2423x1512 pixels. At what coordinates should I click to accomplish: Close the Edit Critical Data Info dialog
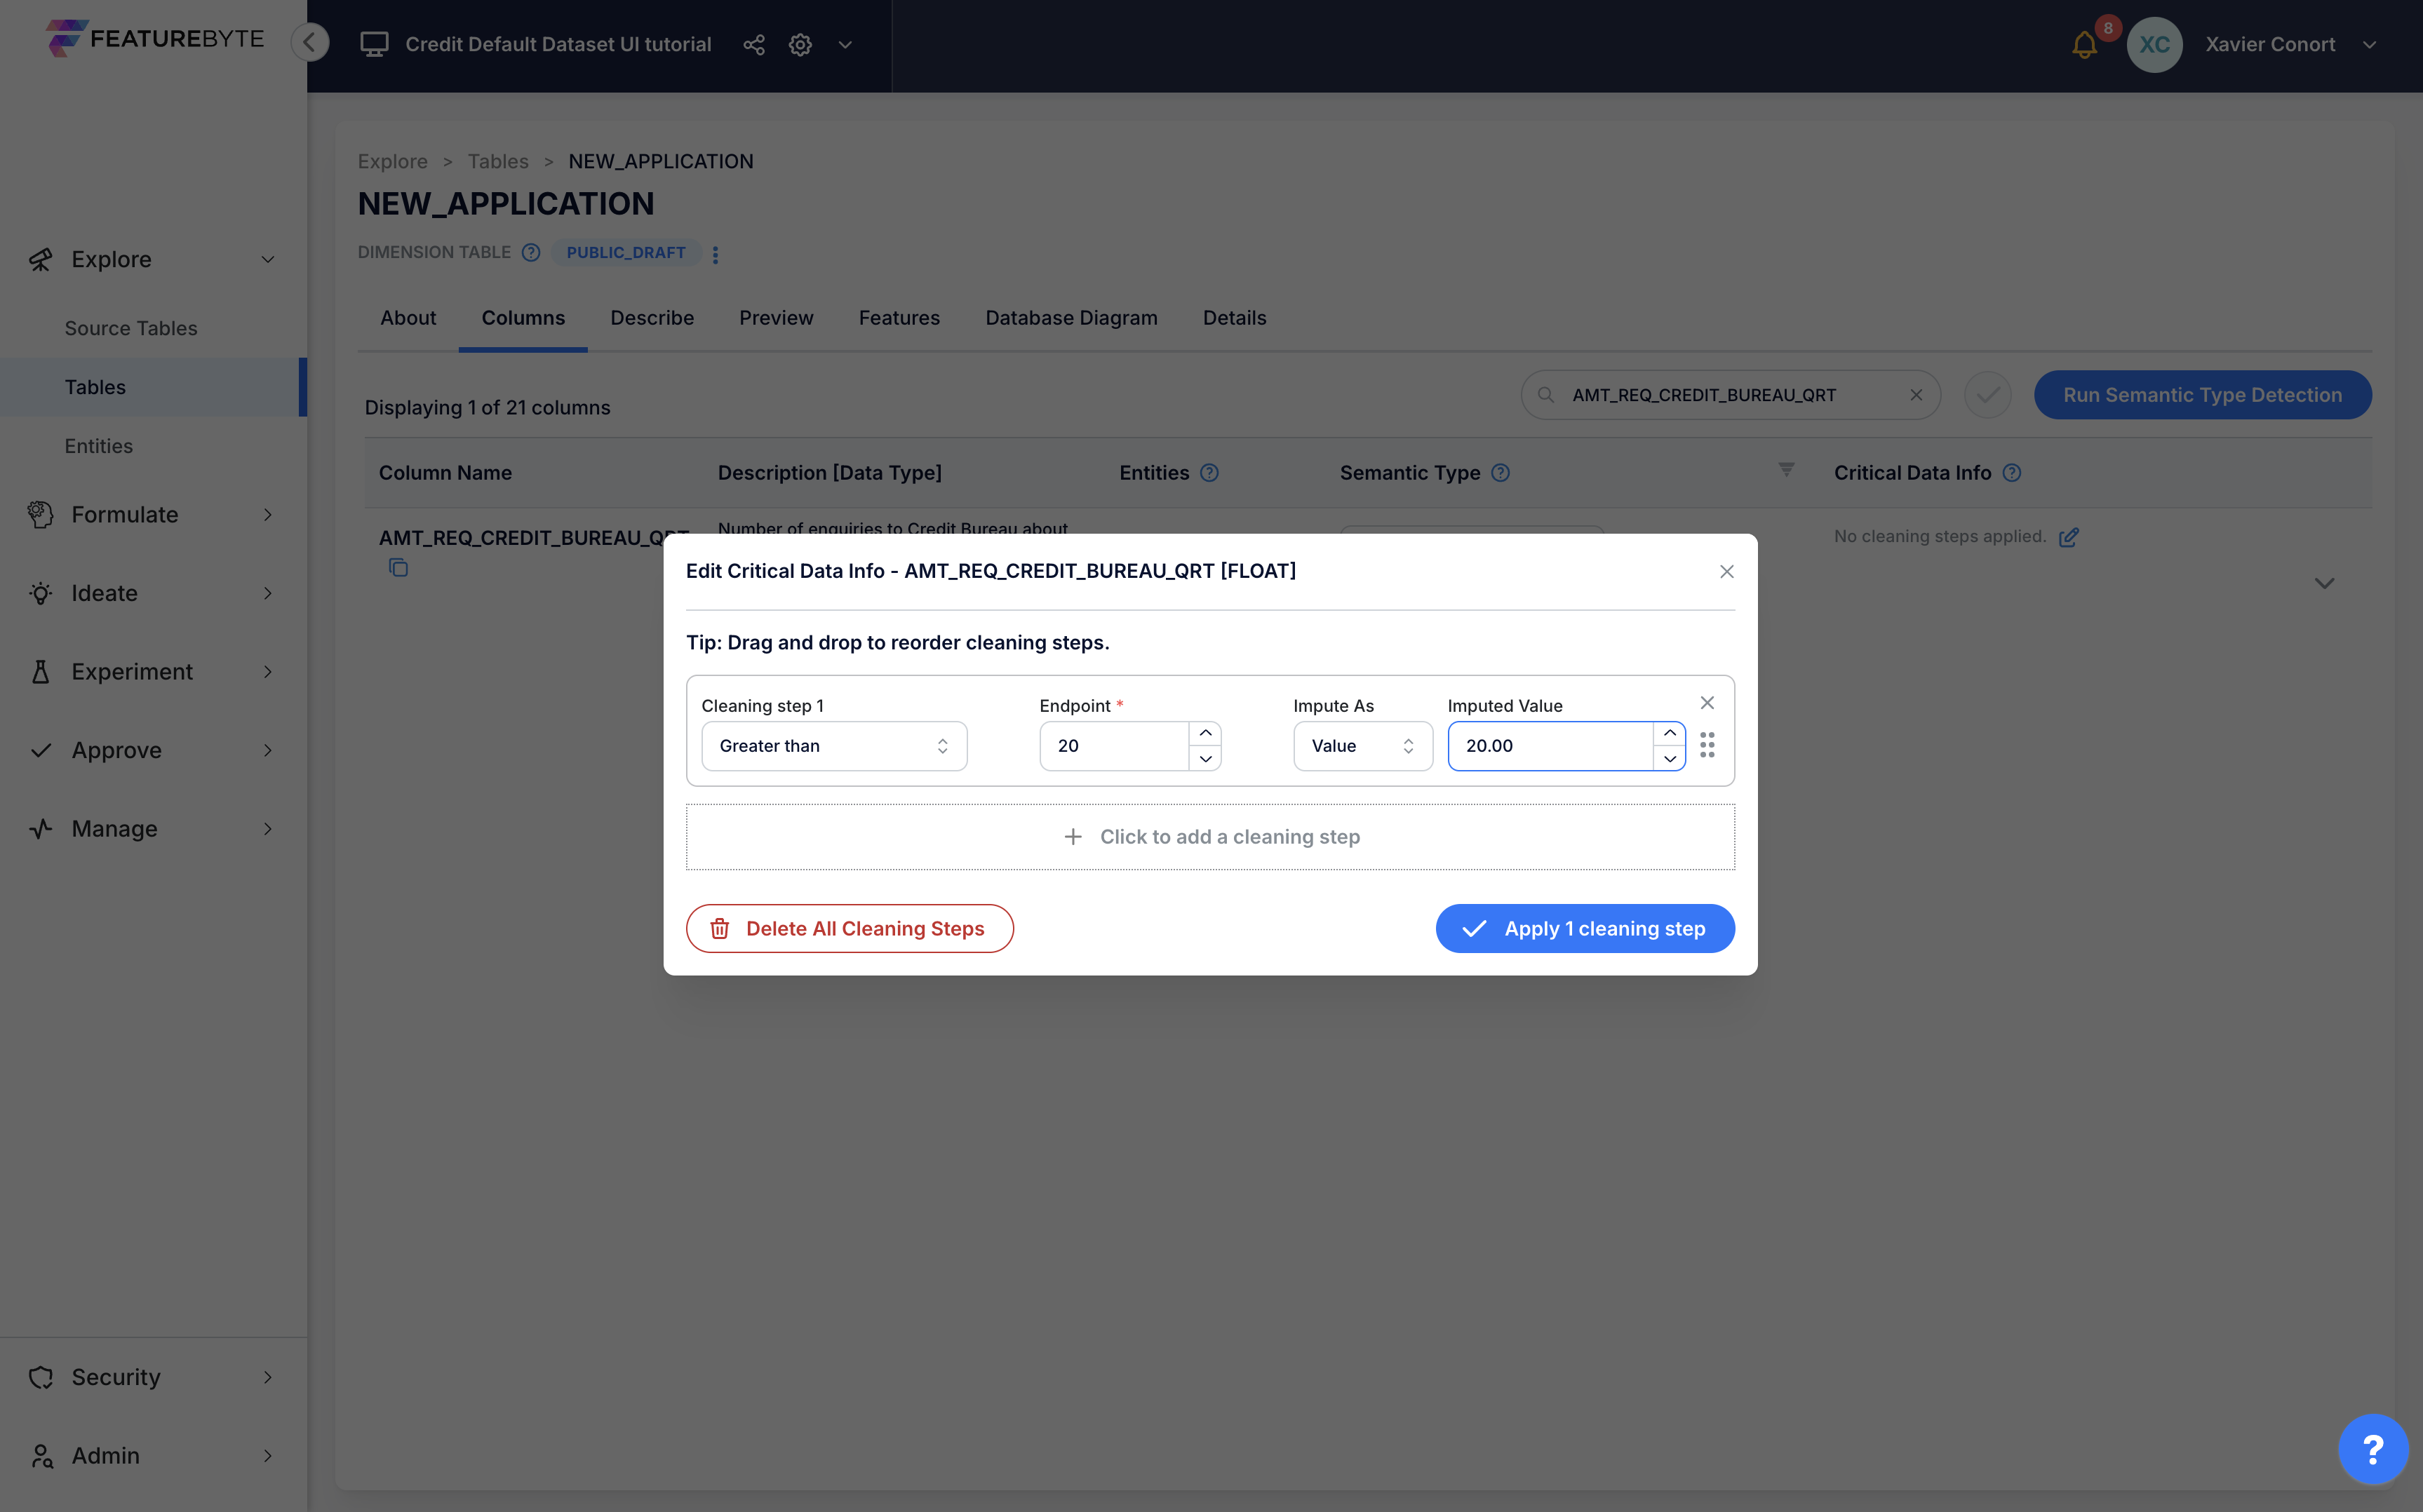(x=1726, y=572)
